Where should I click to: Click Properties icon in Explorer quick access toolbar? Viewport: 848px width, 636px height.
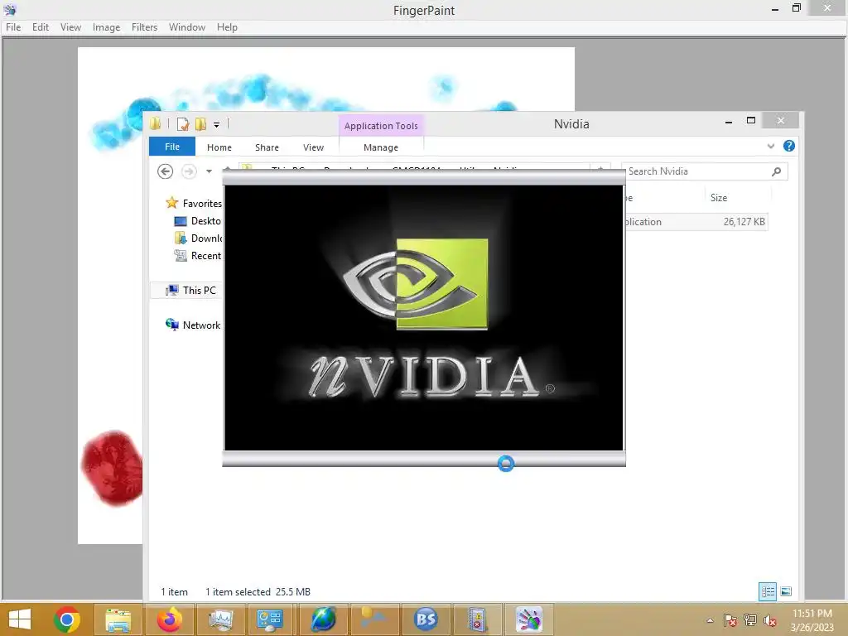[x=183, y=124]
